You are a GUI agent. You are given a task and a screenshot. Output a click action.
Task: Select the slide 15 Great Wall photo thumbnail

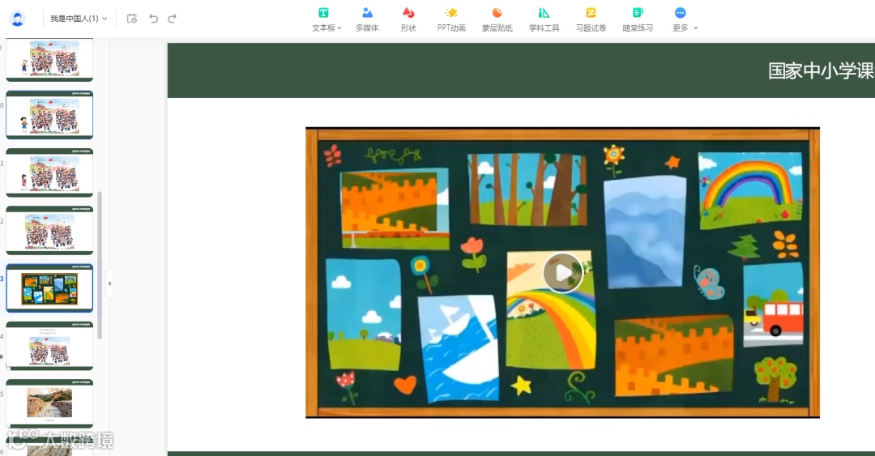49,403
